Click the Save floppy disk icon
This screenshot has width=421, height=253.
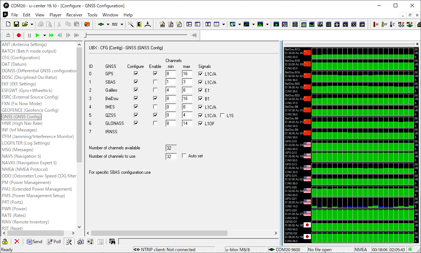click(x=16, y=24)
